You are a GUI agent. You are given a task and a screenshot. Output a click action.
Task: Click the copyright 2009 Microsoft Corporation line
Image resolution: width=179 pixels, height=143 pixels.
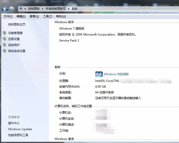click(x=98, y=35)
